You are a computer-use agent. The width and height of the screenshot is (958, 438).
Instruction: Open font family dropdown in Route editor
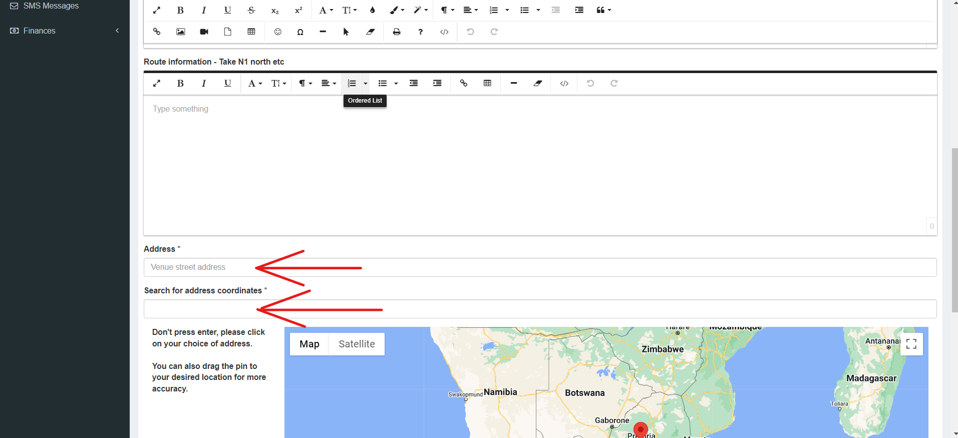coord(255,83)
